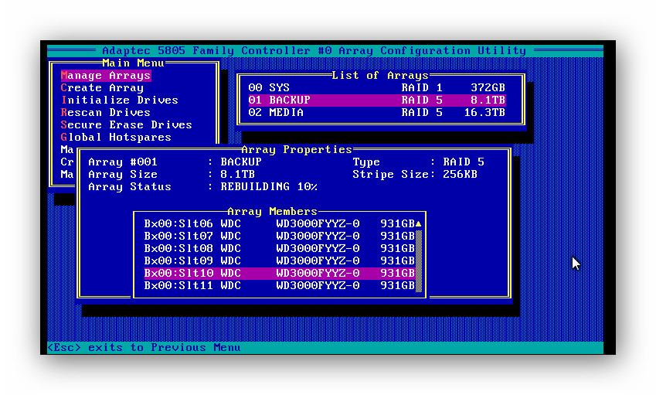Click the Esc exits to Previous Menu hint
Image resolution: width=656 pixels, height=395 pixels.
coord(144,348)
